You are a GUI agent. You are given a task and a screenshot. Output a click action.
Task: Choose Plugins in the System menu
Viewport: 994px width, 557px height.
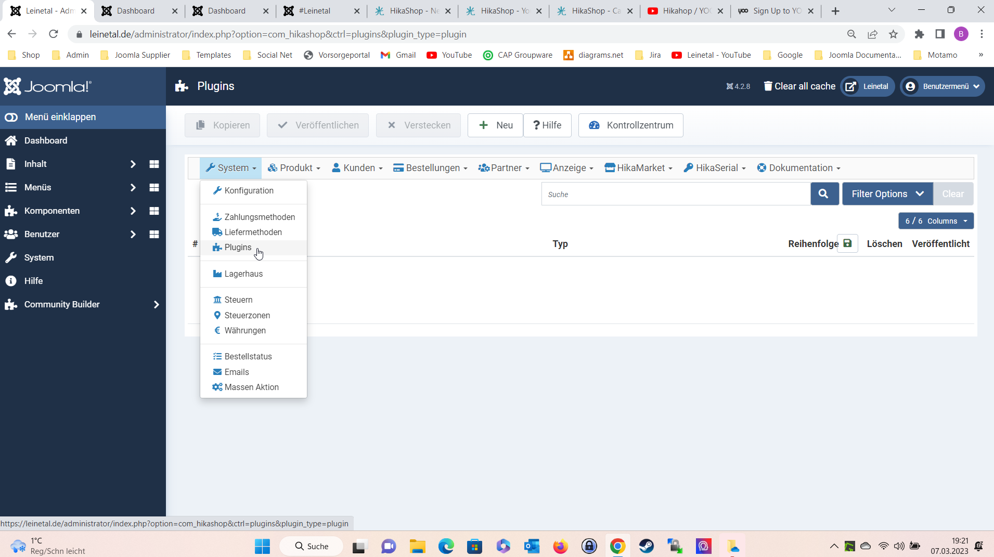click(253, 247)
